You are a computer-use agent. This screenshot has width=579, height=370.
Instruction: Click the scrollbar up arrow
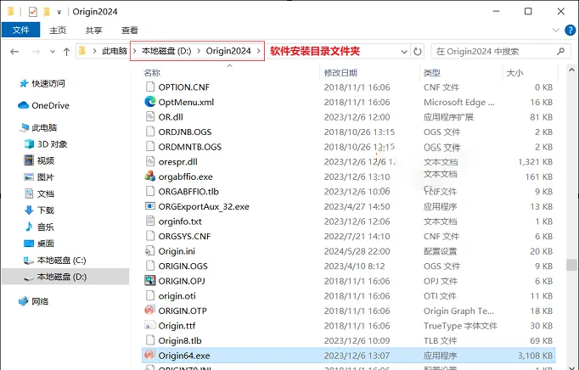[571, 69]
